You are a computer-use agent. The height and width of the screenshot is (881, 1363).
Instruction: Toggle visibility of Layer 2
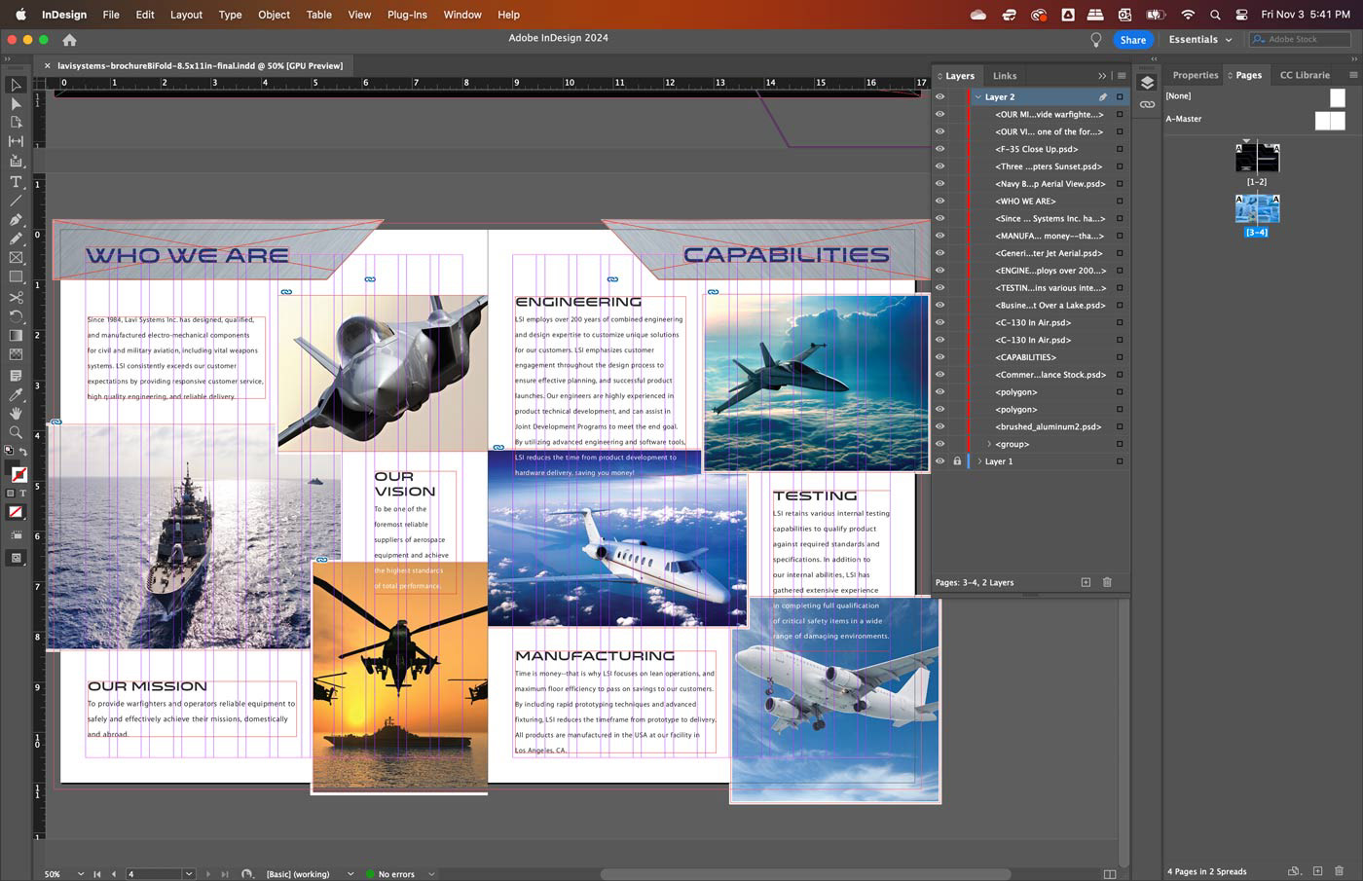click(939, 96)
